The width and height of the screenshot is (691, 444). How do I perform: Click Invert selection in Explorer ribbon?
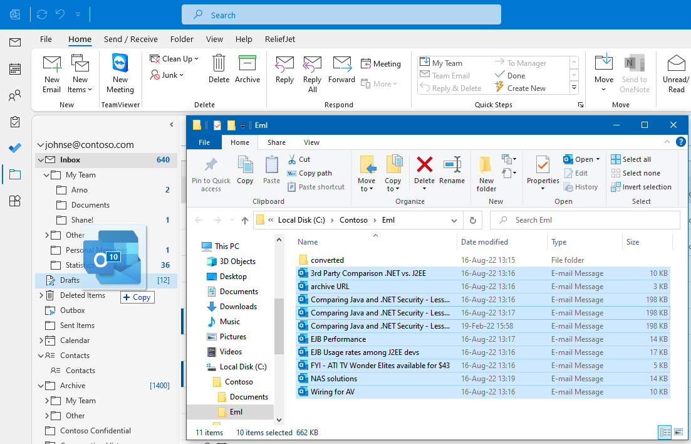[x=642, y=187]
